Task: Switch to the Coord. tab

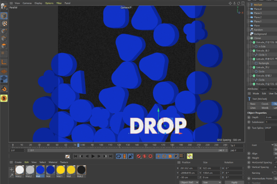Action: (265, 104)
